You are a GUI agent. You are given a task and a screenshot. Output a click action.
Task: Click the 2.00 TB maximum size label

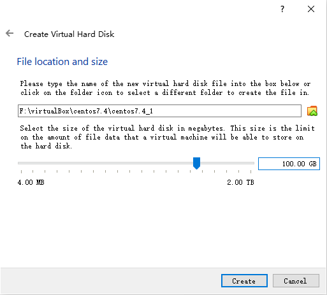tap(240, 182)
